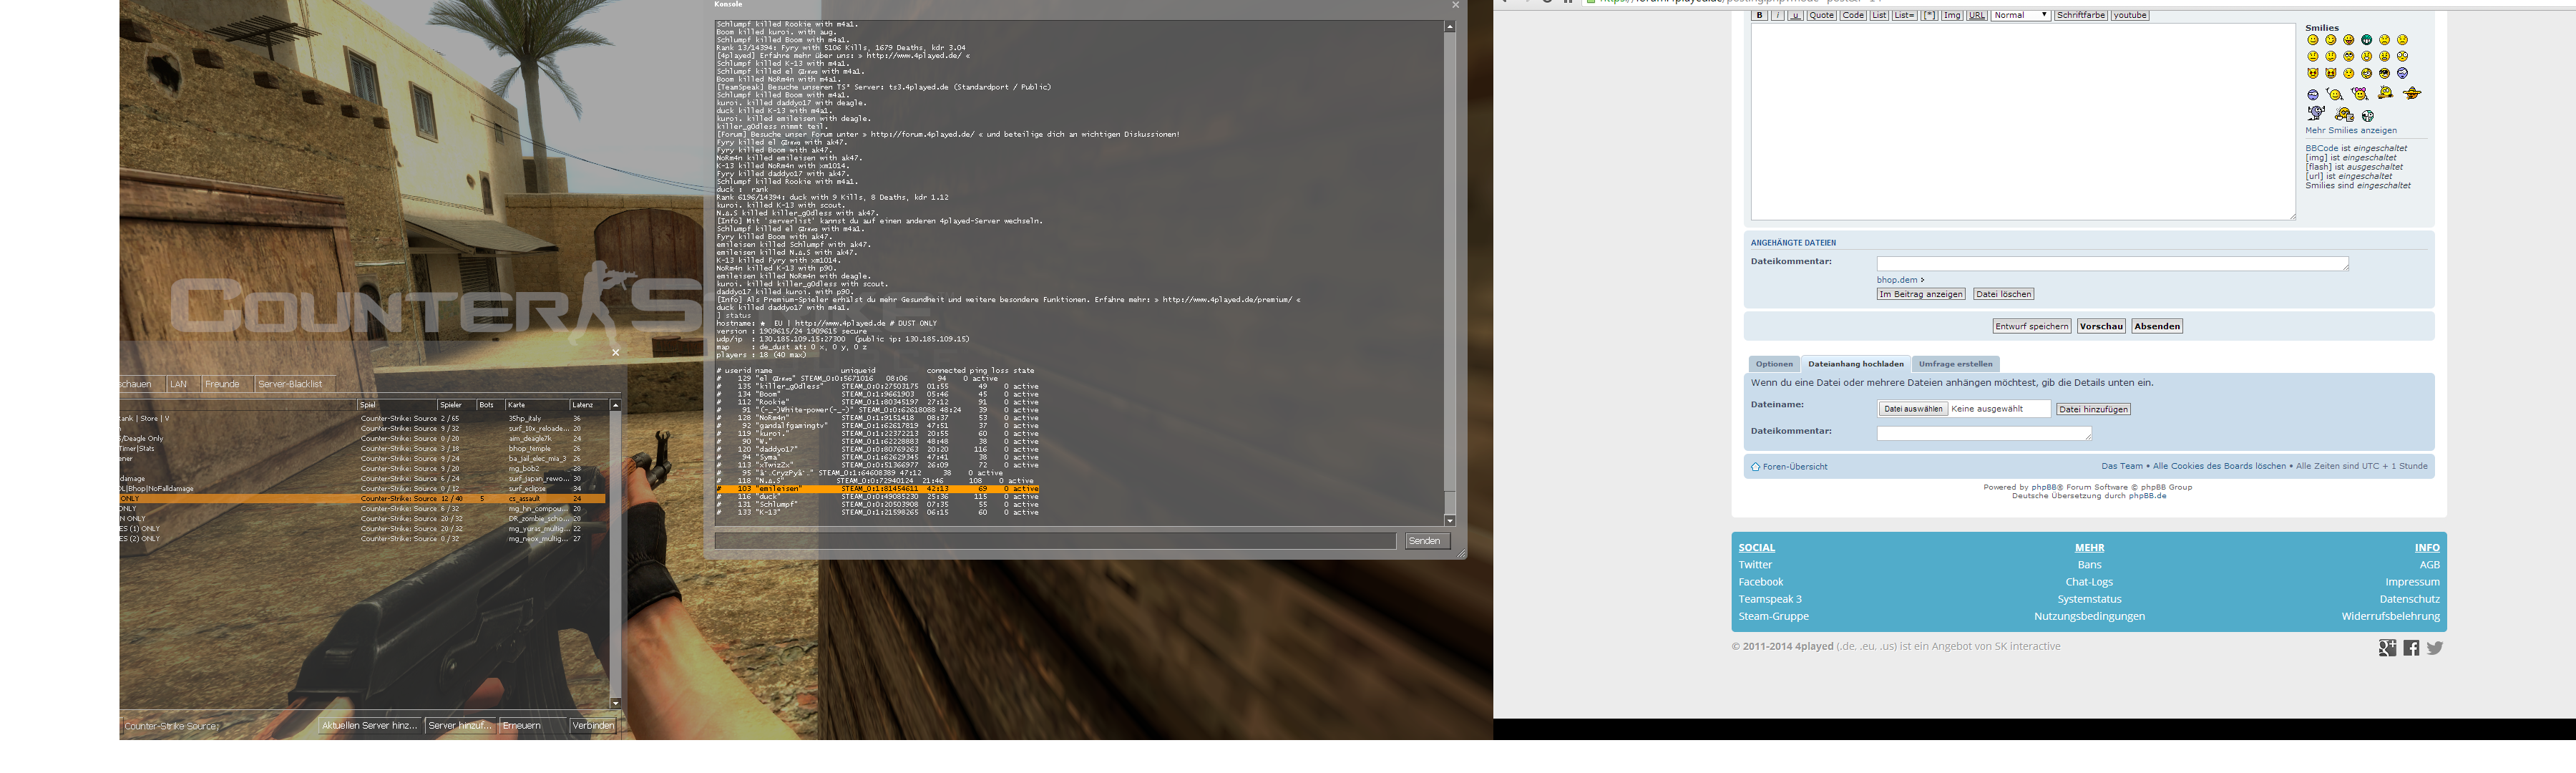Insert the list item [*] tag
This screenshot has height=773, width=2576.
pos(1929,16)
